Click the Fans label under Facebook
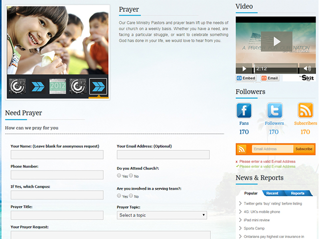 click(x=244, y=123)
